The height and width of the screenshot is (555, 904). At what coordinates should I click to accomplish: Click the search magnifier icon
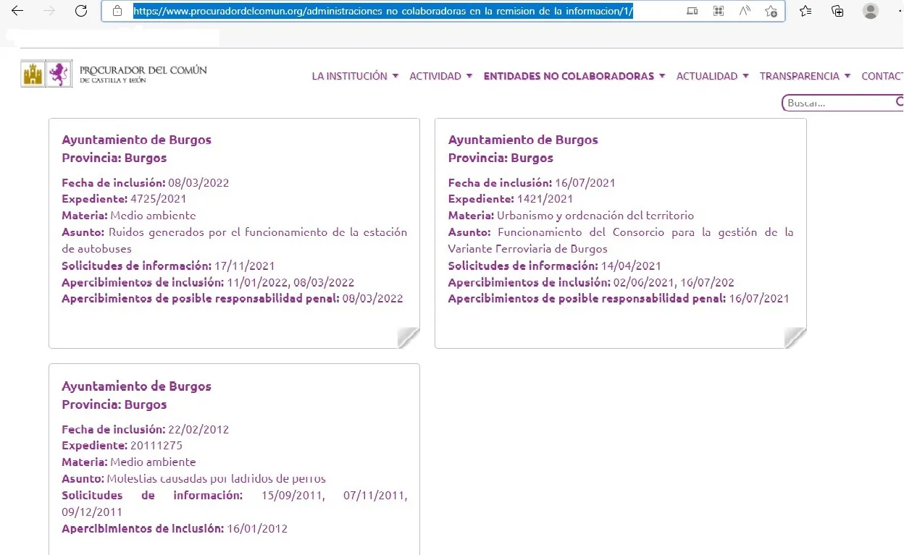[899, 102]
